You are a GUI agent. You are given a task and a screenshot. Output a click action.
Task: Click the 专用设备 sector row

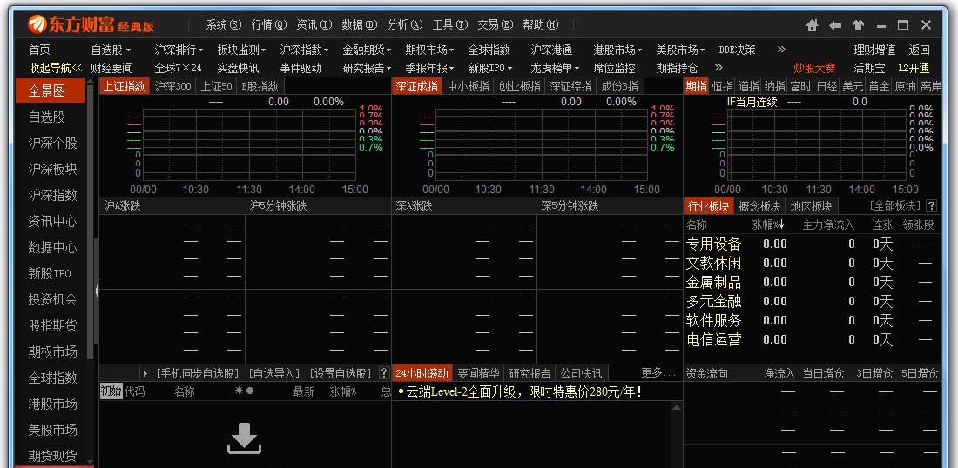pyautogui.click(x=813, y=244)
